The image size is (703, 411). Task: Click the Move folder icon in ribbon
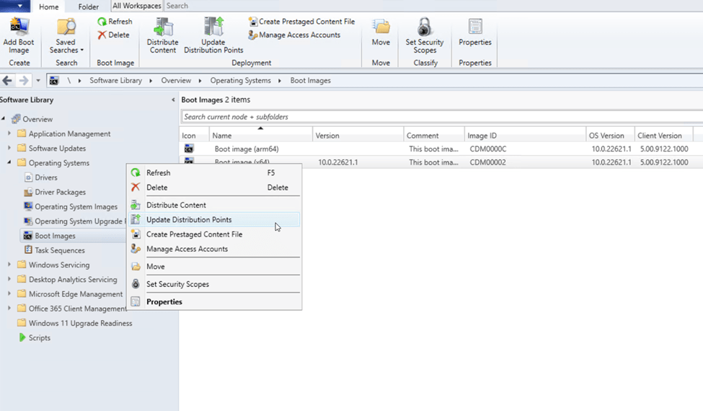[x=381, y=28]
